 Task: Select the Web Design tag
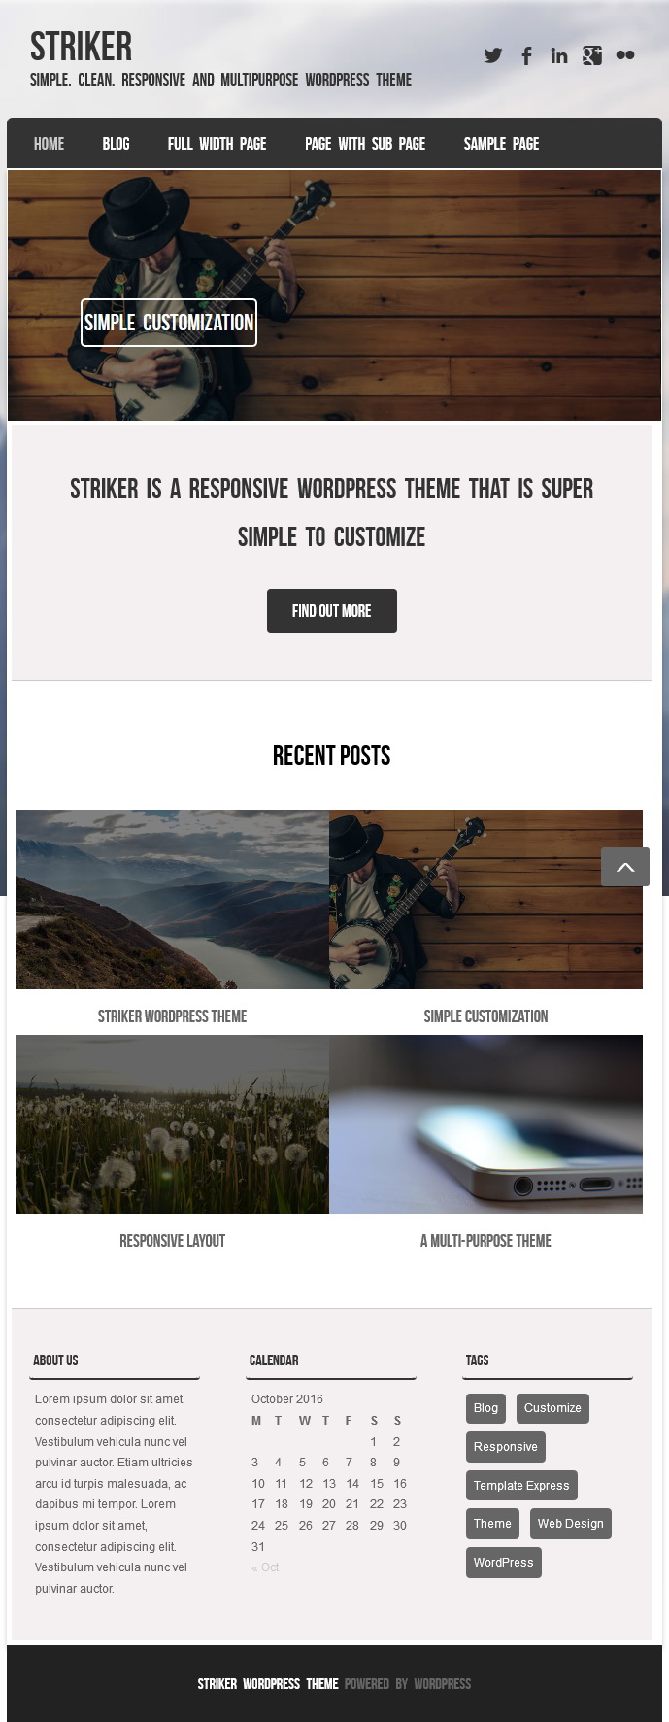point(571,1524)
